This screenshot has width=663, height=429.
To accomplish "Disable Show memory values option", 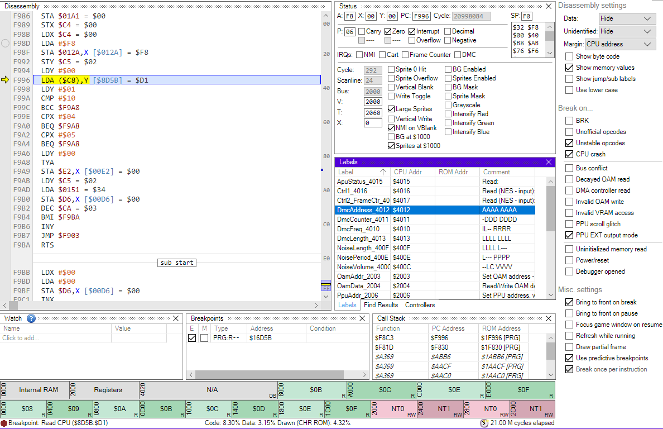I will click(569, 68).
